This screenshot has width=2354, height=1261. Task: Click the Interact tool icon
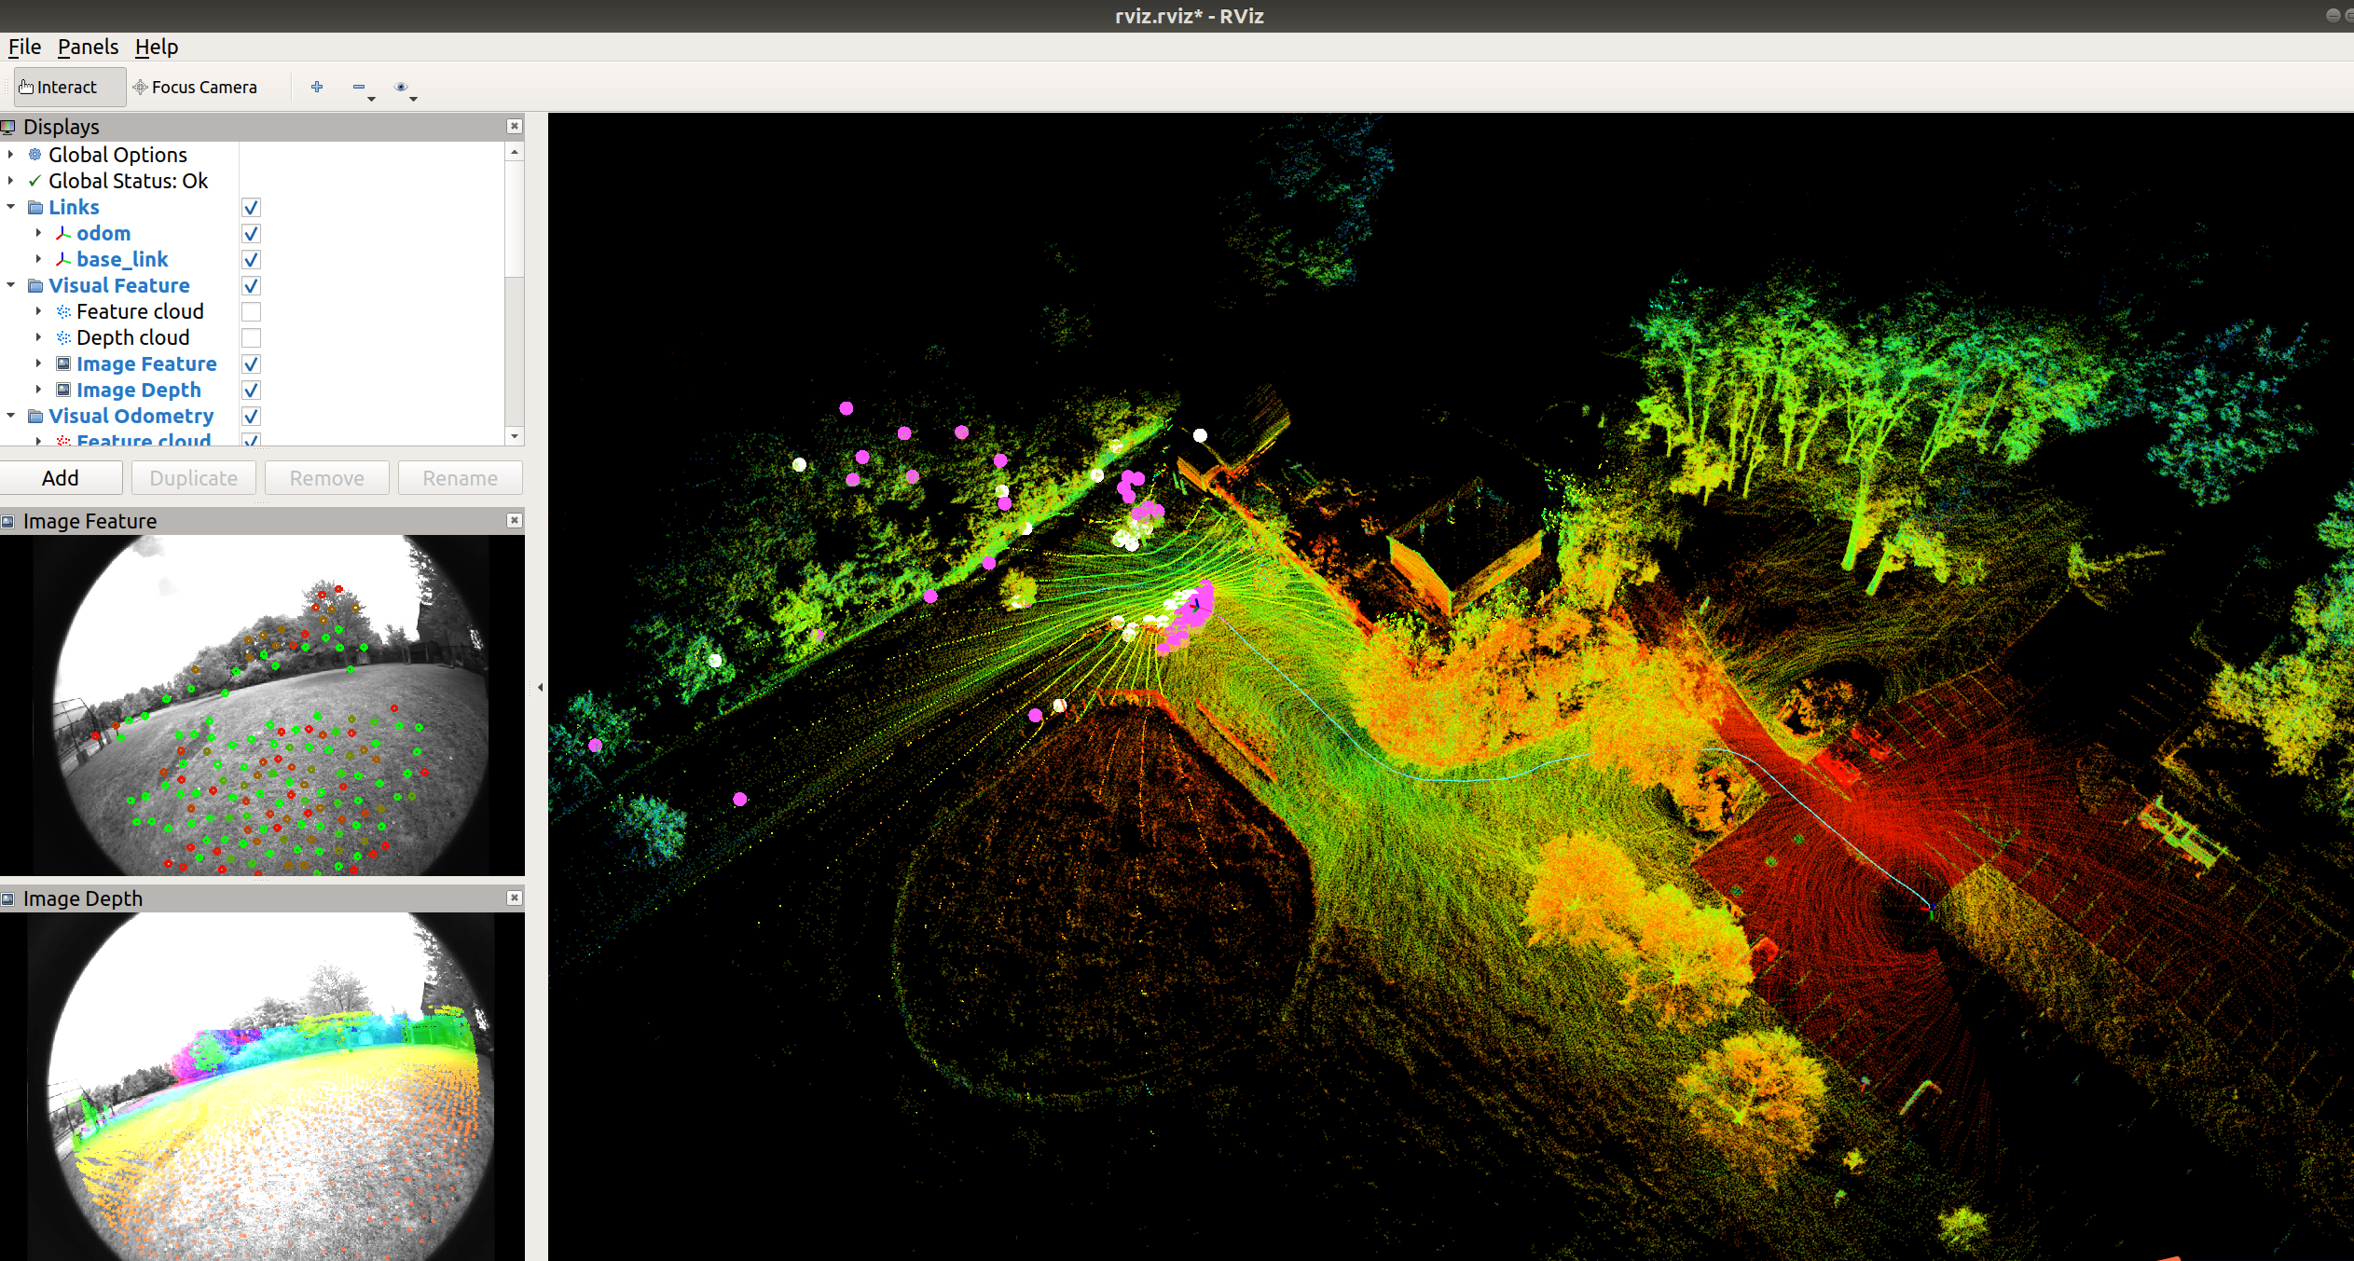[26, 87]
